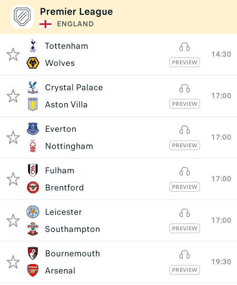
Task: Click the Arsenal club crest
Action: pos(33,270)
